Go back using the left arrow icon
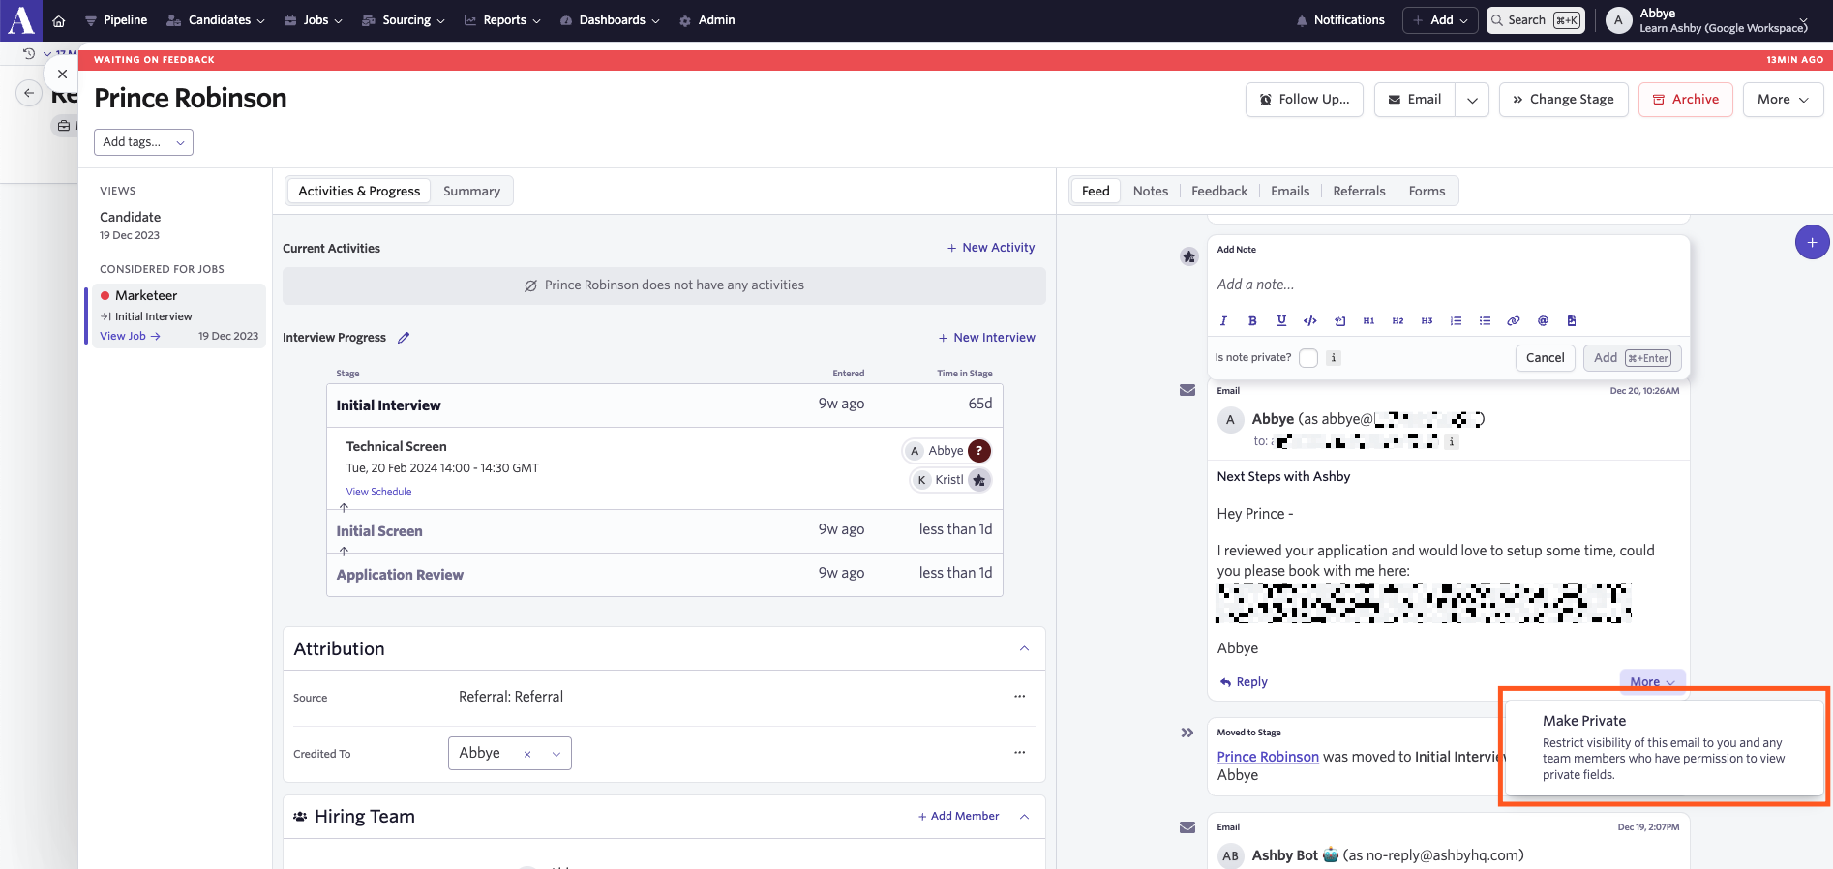Viewport: 1833px width, 869px height. [29, 93]
